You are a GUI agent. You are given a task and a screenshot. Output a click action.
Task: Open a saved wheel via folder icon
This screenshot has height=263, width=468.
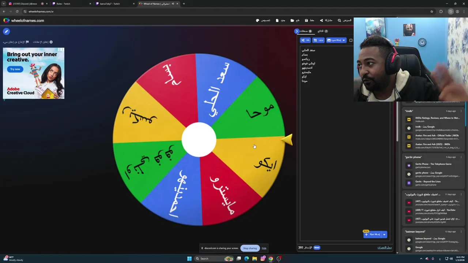[295, 20]
